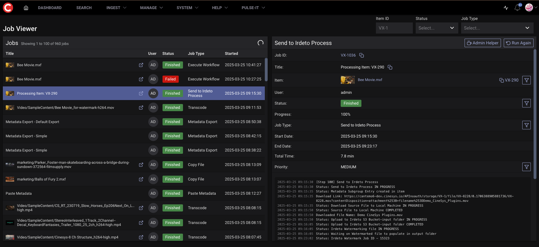
Task: Open the notifications bell
Action: coord(517,8)
